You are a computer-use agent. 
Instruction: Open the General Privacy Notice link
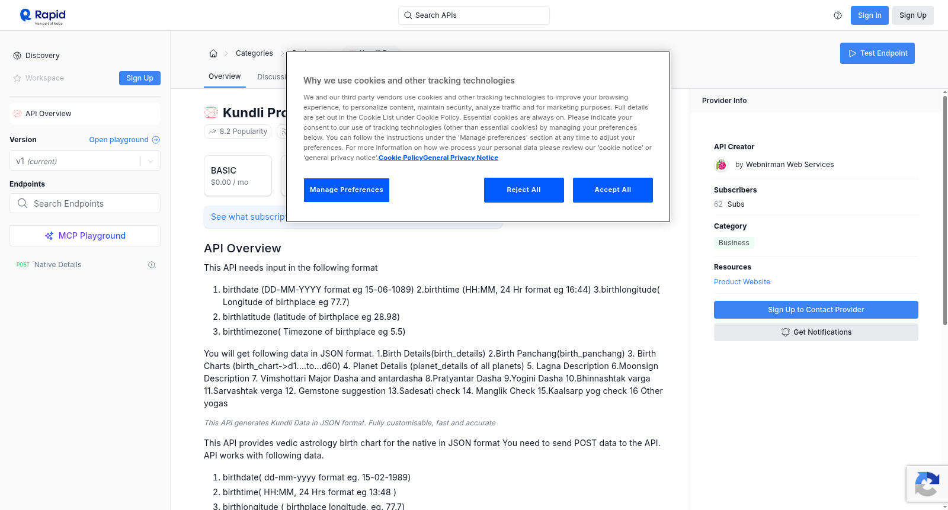[x=461, y=158]
